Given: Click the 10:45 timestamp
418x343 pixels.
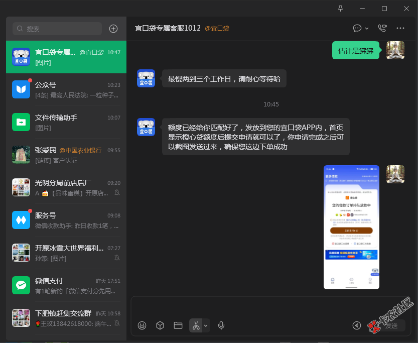Looking at the screenshot, I should (x=271, y=104).
